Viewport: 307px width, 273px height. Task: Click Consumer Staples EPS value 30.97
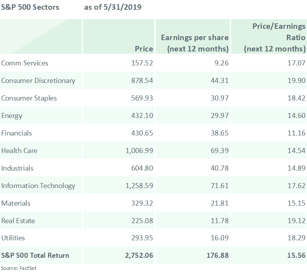[220, 98]
